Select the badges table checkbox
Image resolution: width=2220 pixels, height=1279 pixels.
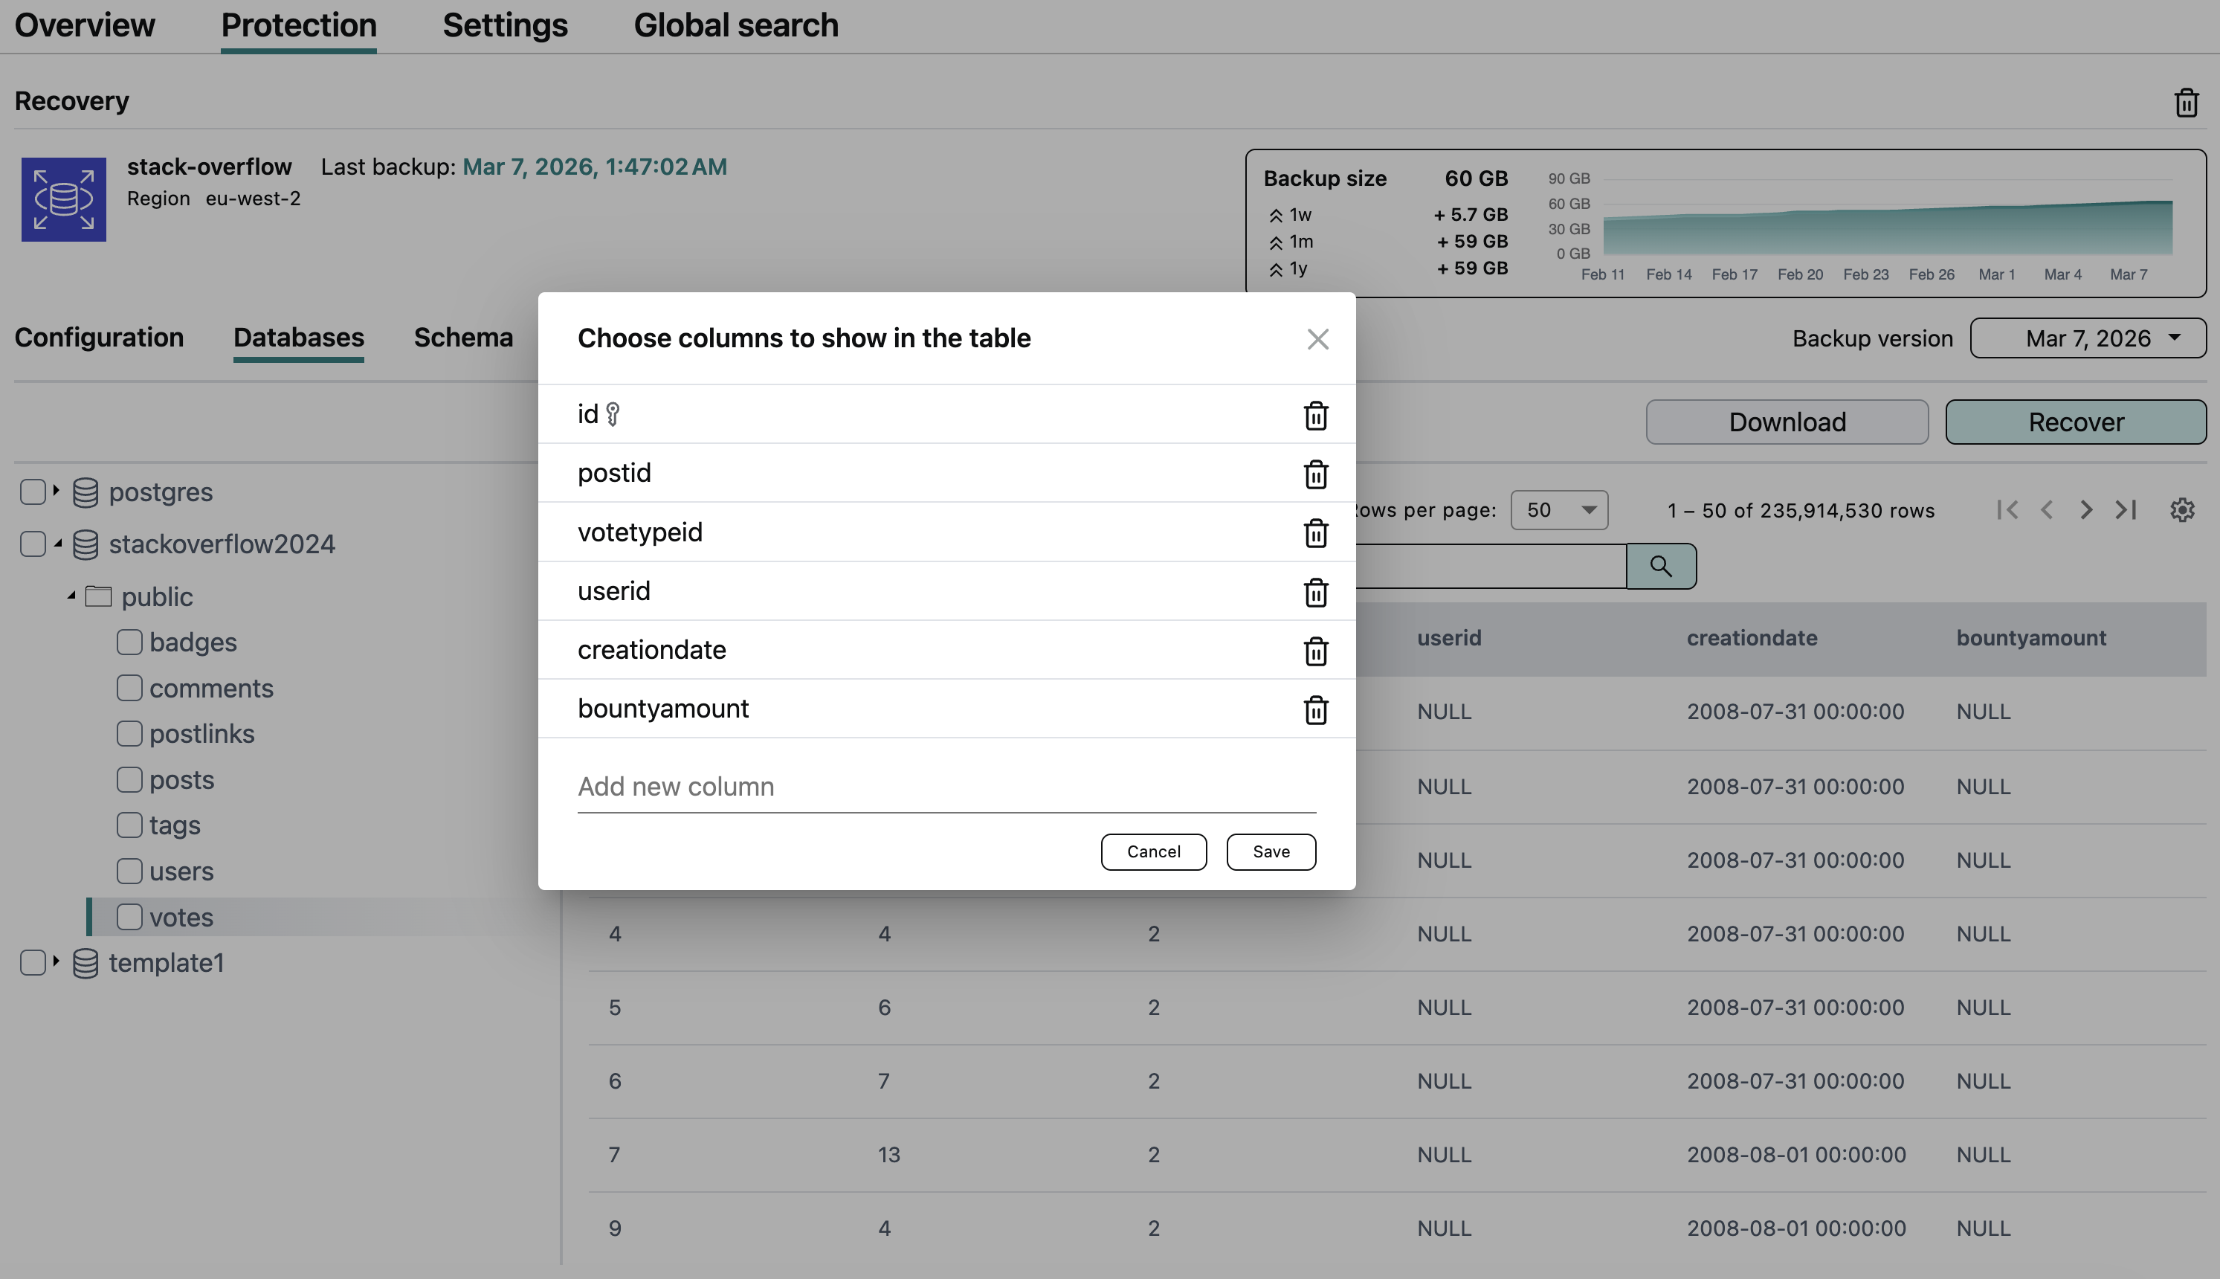pyautogui.click(x=129, y=642)
